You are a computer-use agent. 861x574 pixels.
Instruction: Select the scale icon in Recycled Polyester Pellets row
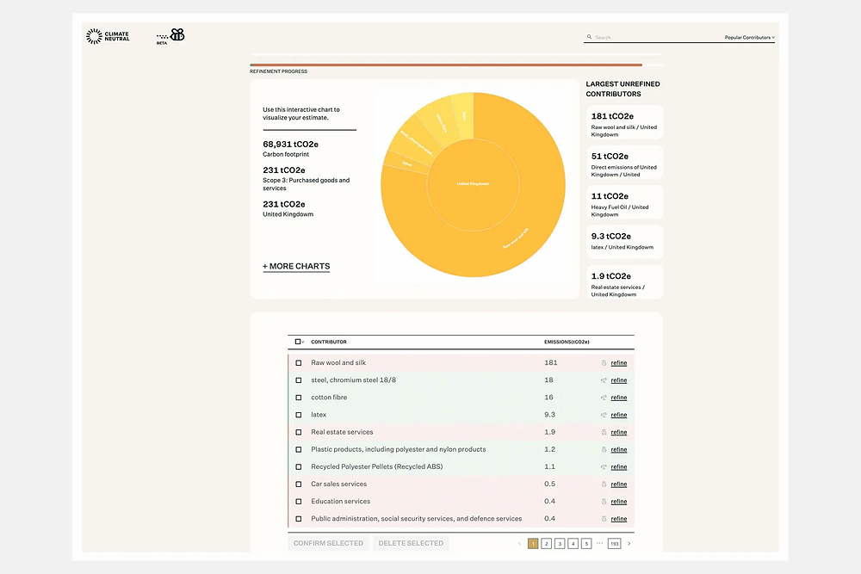(x=604, y=466)
